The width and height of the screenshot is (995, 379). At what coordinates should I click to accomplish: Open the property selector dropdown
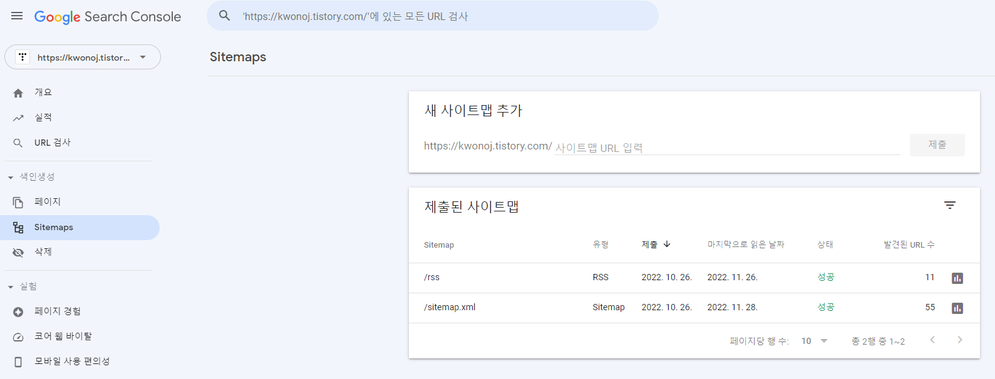pyautogui.click(x=83, y=58)
